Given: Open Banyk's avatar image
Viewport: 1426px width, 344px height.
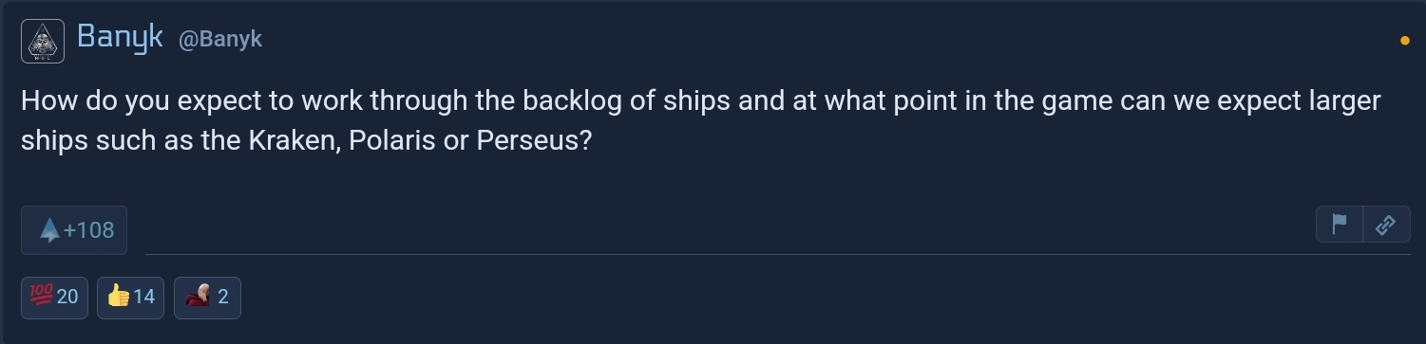Looking at the screenshot, I should pos(43,41).
